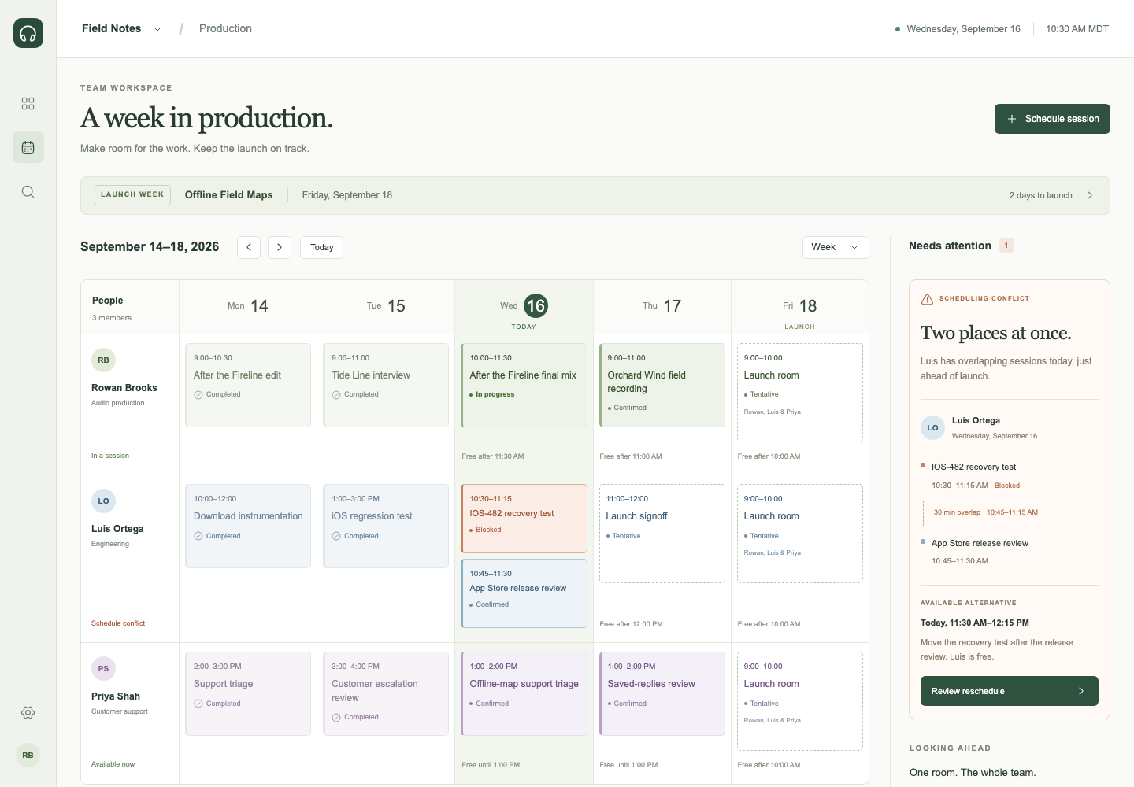The width and height of the screenshot is (1134, 787).
Task: Click the LAUNCH WEEK badge
Action: [132, 195]
